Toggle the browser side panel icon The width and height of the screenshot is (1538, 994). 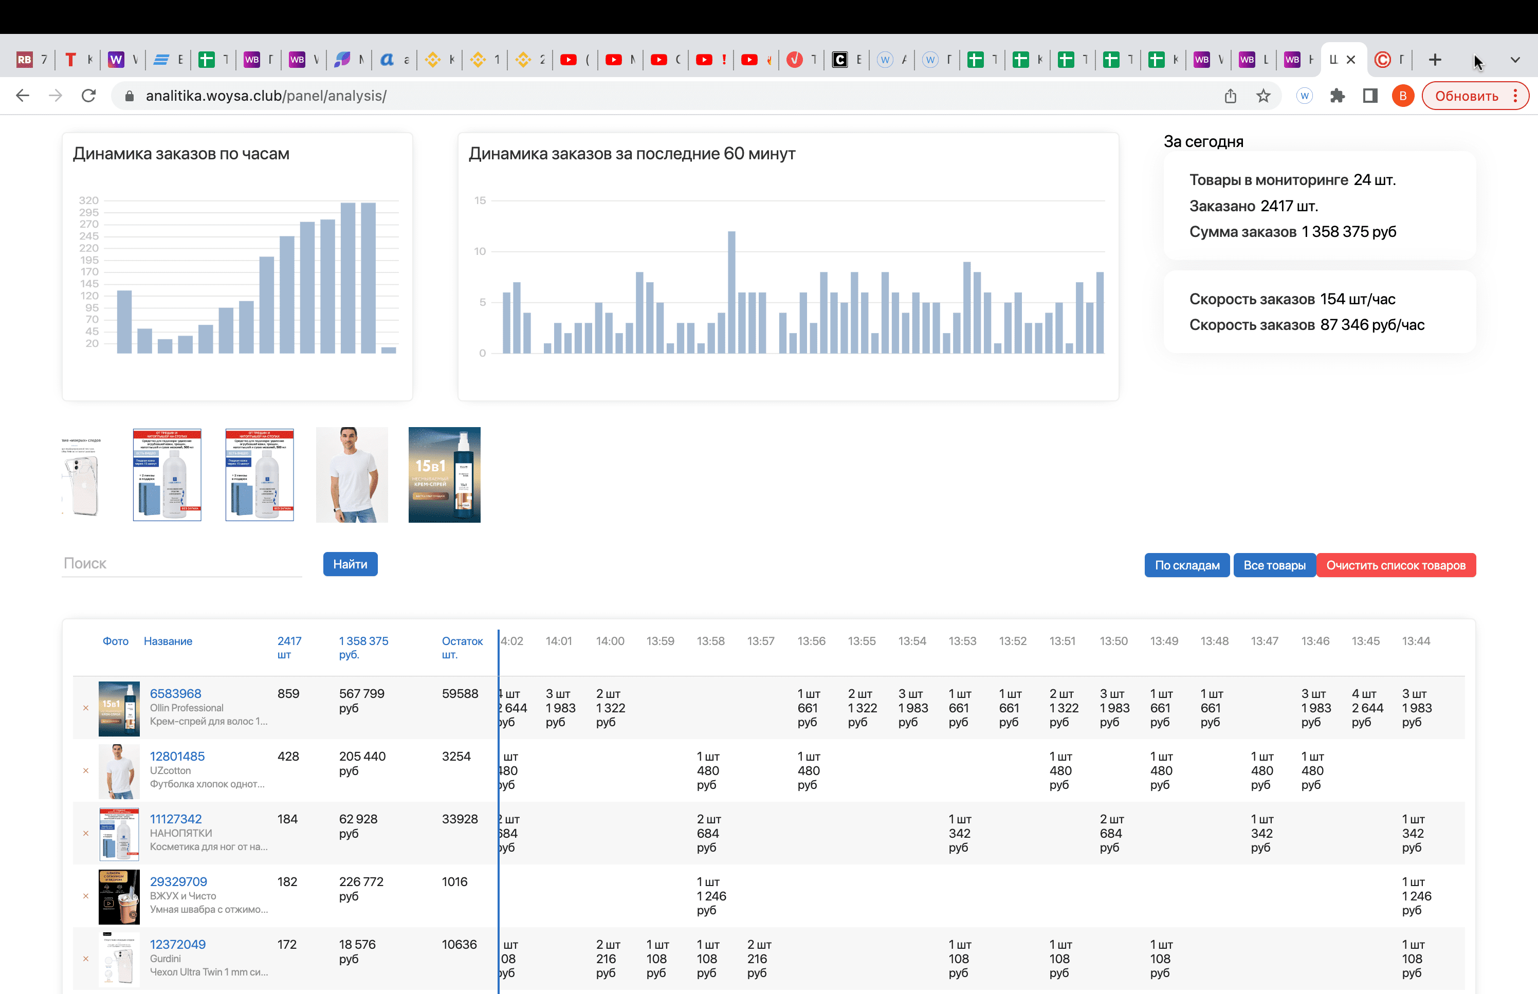coord(1370,96)
